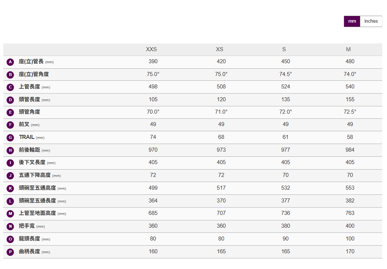Click the M size column header
The height and width of the screenshot is (269, 387).
coord(348,49)
